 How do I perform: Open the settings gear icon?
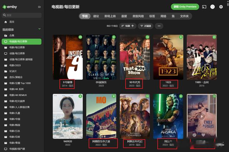tap(221, 7)
